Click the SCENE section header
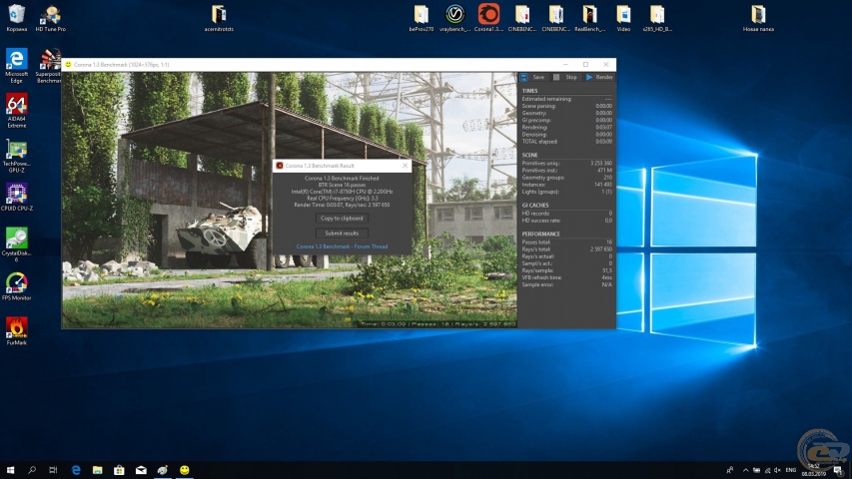 coord(529,155)
